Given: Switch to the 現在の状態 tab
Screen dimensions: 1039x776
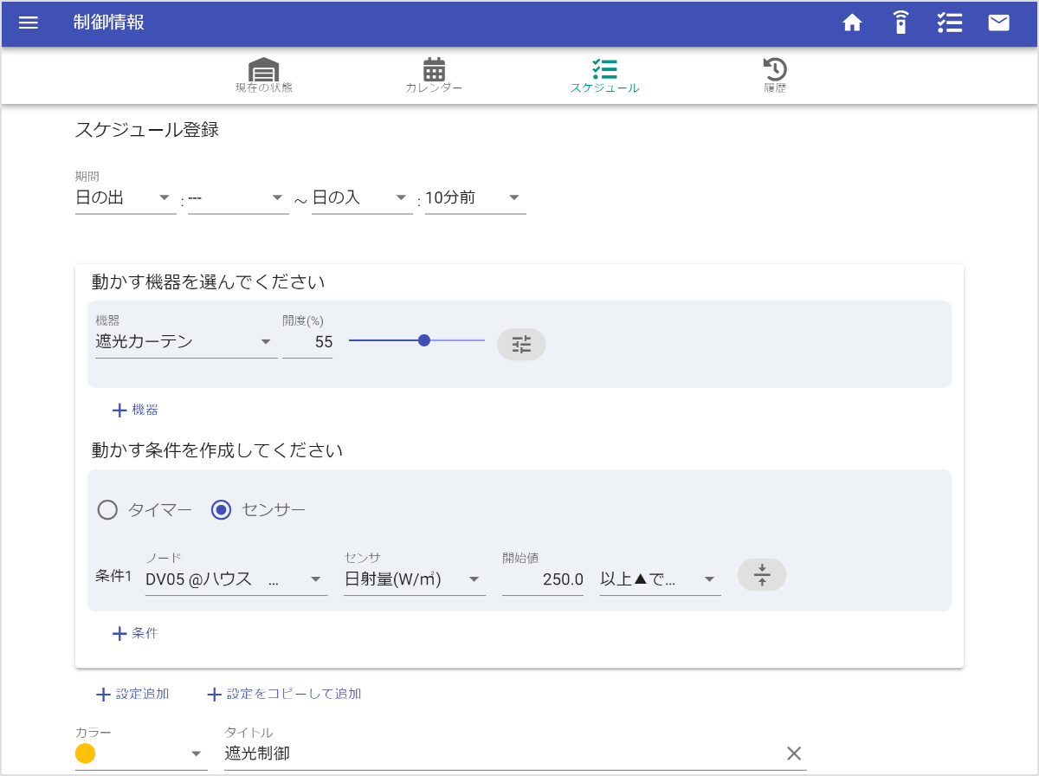Looking at the screenshot, I should tap(265, 75).
